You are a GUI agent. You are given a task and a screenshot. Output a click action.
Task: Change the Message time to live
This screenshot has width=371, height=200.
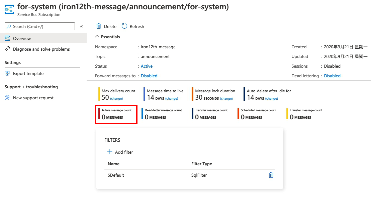pyautogui.click(x=172, y=99)
